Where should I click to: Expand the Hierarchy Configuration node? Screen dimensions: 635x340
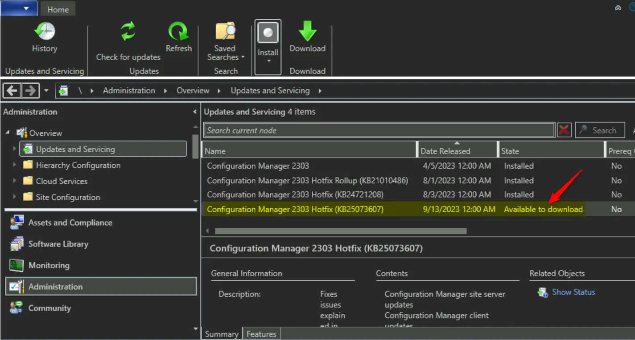click(15, 165)
